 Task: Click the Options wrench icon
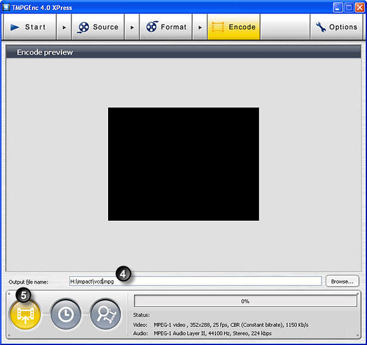pos(321,27)
